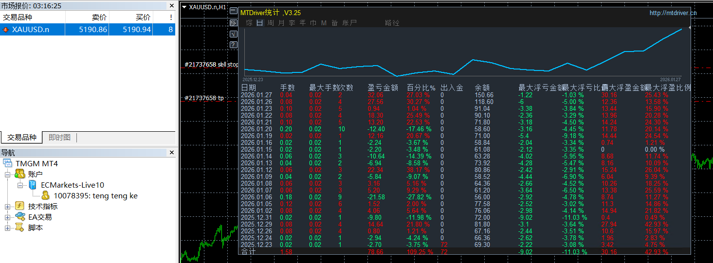
Task: Collapse the ECMarkets-Live10 node
Action: point(20,185)
